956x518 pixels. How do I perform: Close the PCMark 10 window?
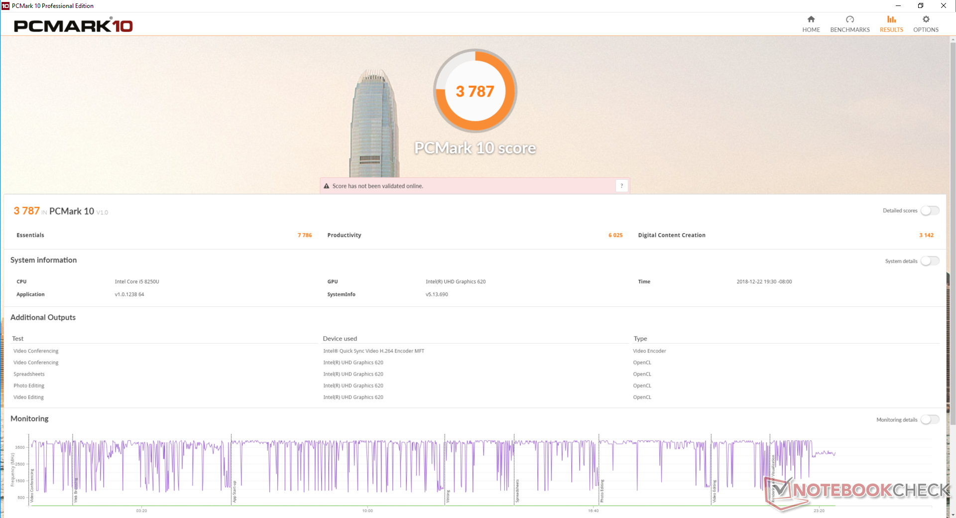coord(944,6)
